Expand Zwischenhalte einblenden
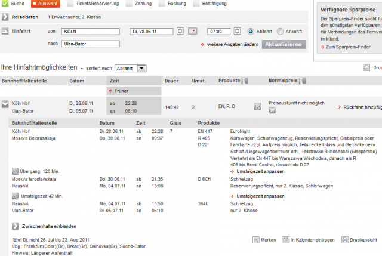Image resolution: width=382 pixels, height=256 pixels. (x=15, y=226)
